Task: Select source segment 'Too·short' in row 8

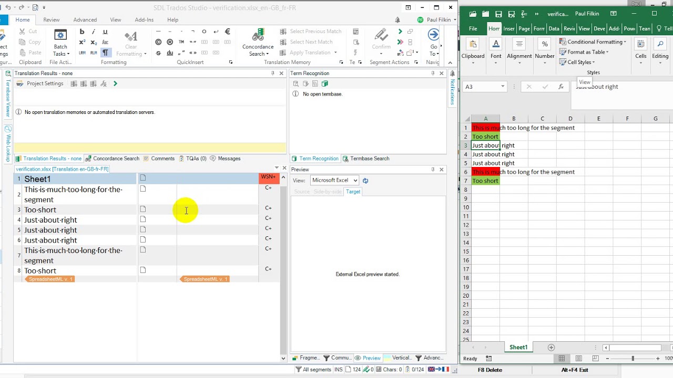Action: (40, 271)
